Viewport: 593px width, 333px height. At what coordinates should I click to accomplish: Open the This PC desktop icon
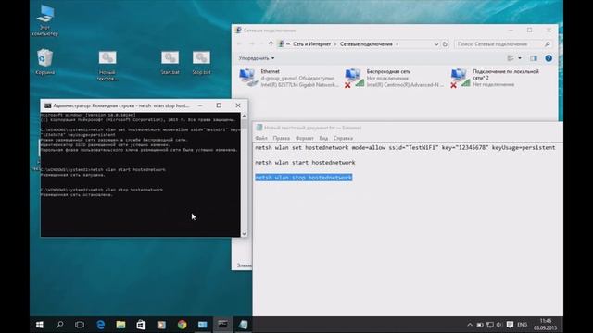click(x=45, y=19)
